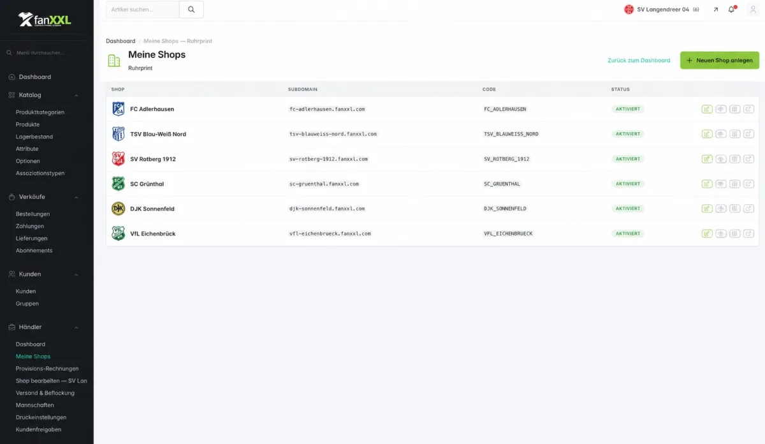This screenshot has height=444, width=765.
Task: Click the table icon for FC Adlerhausen
Action: 735,109
